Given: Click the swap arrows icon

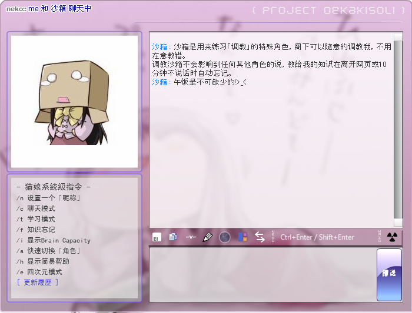Looking at the screenshot, I should (260, 237).
